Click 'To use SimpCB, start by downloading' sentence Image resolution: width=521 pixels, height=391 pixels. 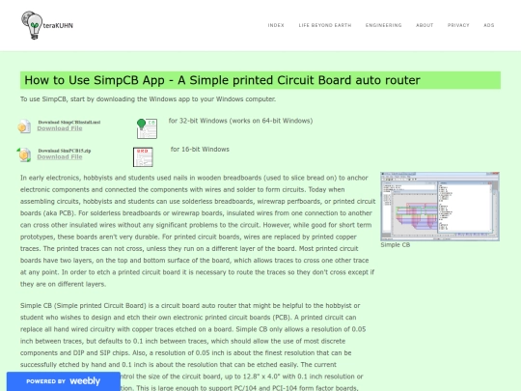coord(149,99)
